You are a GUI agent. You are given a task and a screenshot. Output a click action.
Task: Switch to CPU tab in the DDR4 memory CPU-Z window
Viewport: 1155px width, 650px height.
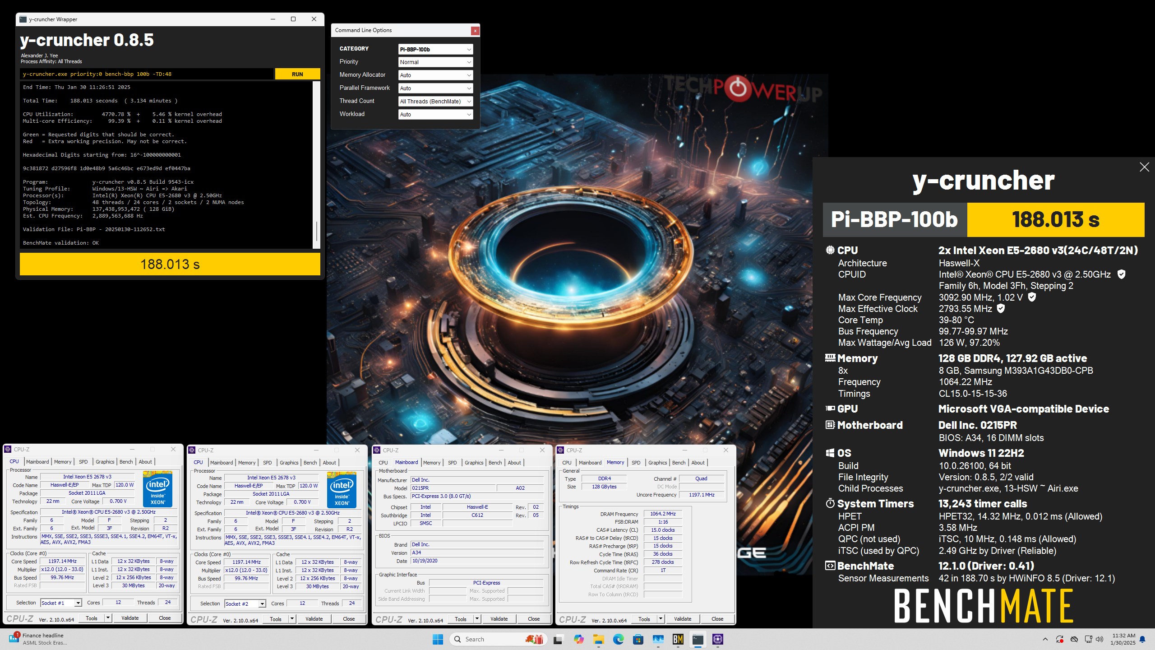567,463
